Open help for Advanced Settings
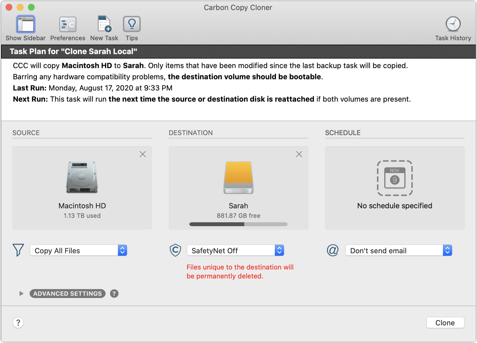 [x=114, y=294]
